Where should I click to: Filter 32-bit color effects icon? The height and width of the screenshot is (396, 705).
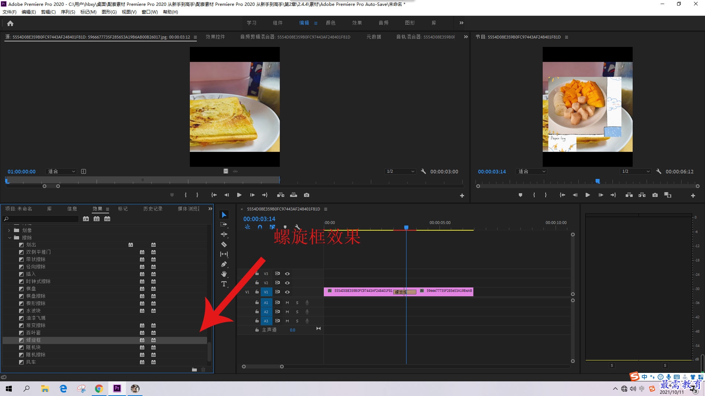(x=97, y=219)
